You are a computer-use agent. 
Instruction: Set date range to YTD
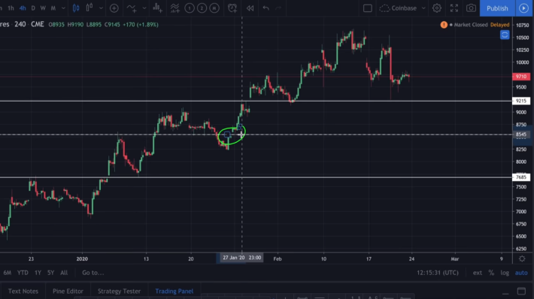point(23,273)
